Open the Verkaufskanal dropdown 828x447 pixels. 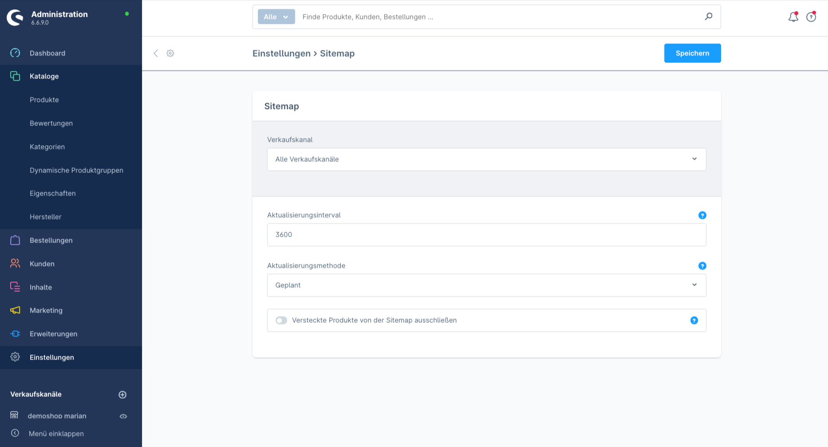pos(487,159)
